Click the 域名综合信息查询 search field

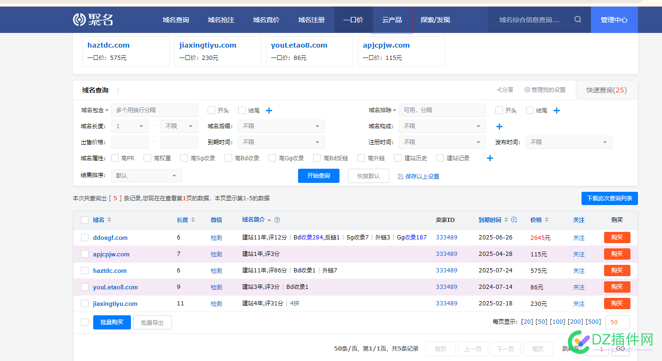(x=530, y=20)
